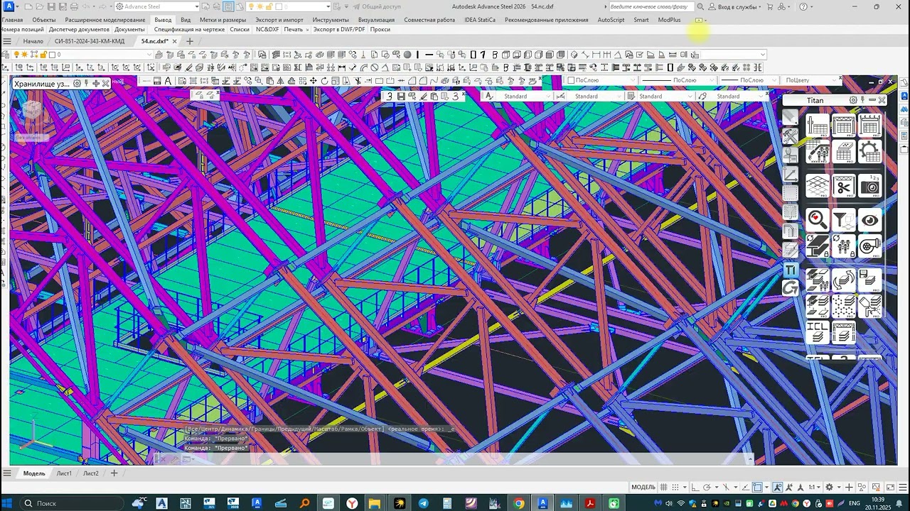Toggle object snap square icon in status bar
The width and height of the screenshot is (910, 511).
coord(757,487)
